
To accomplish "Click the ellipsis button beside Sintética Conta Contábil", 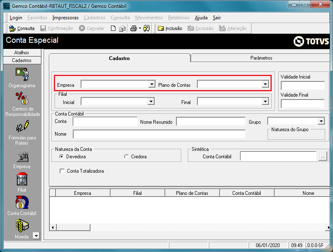I will pos(323,157).
